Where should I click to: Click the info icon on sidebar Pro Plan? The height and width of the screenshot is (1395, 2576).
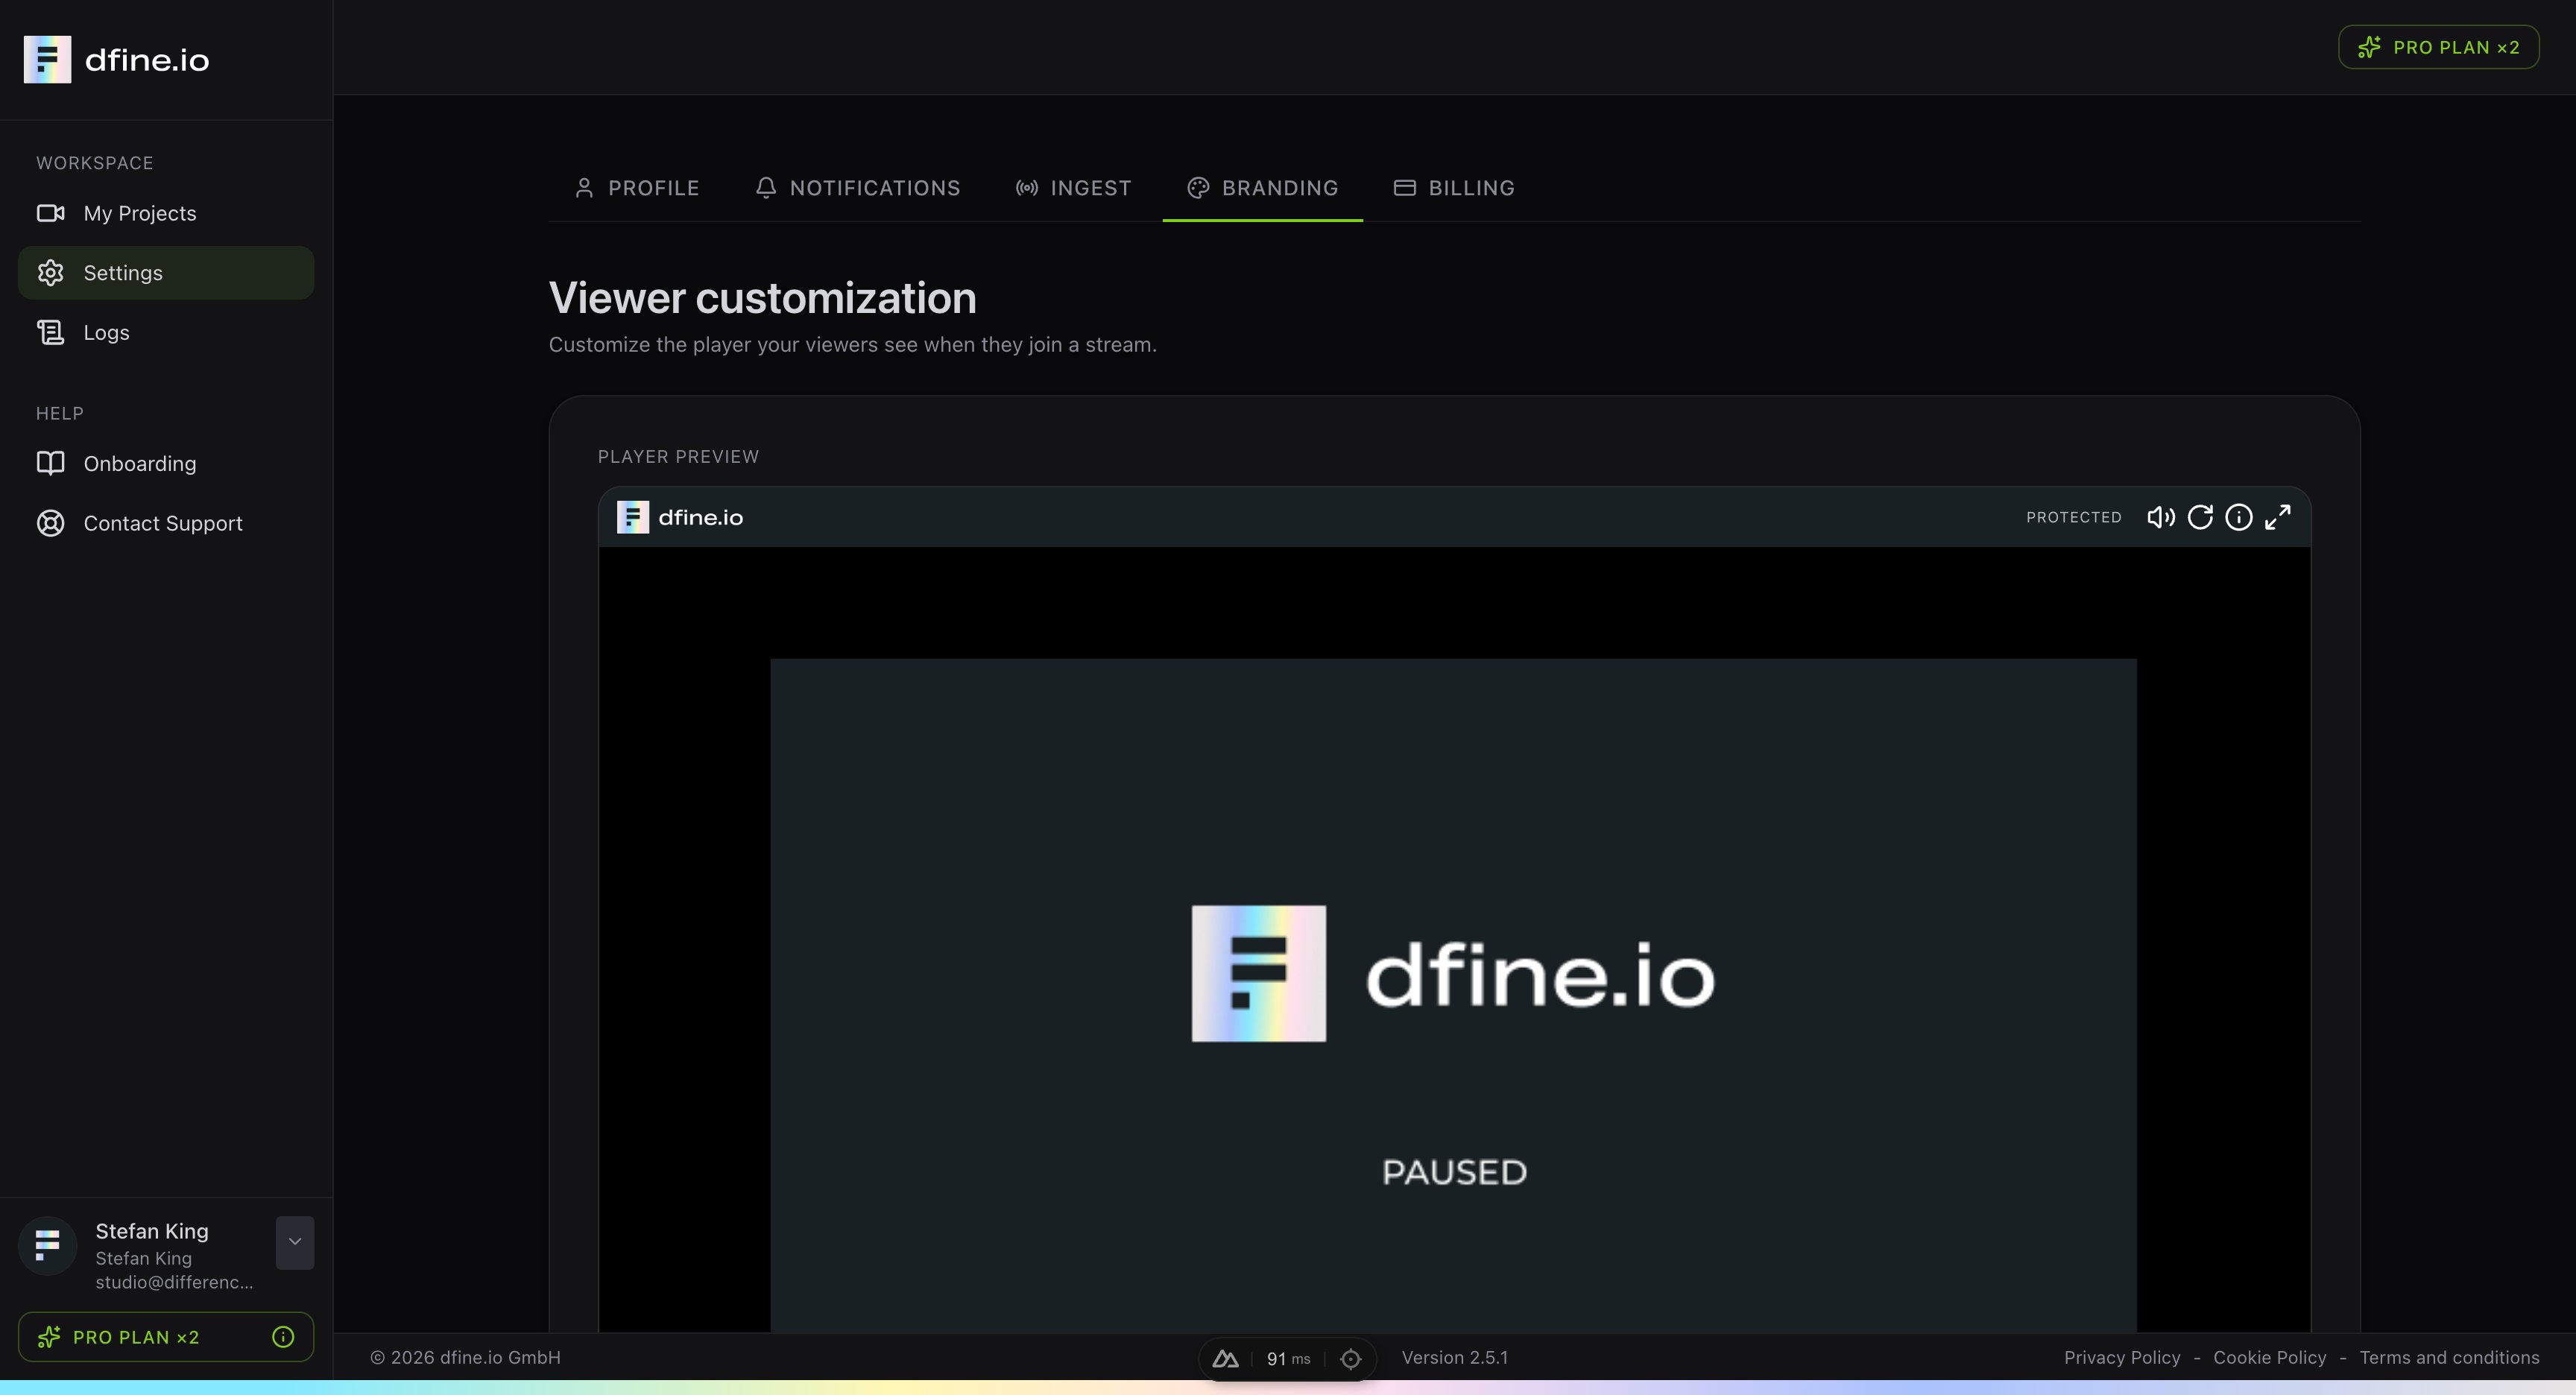coord(283,1337)
